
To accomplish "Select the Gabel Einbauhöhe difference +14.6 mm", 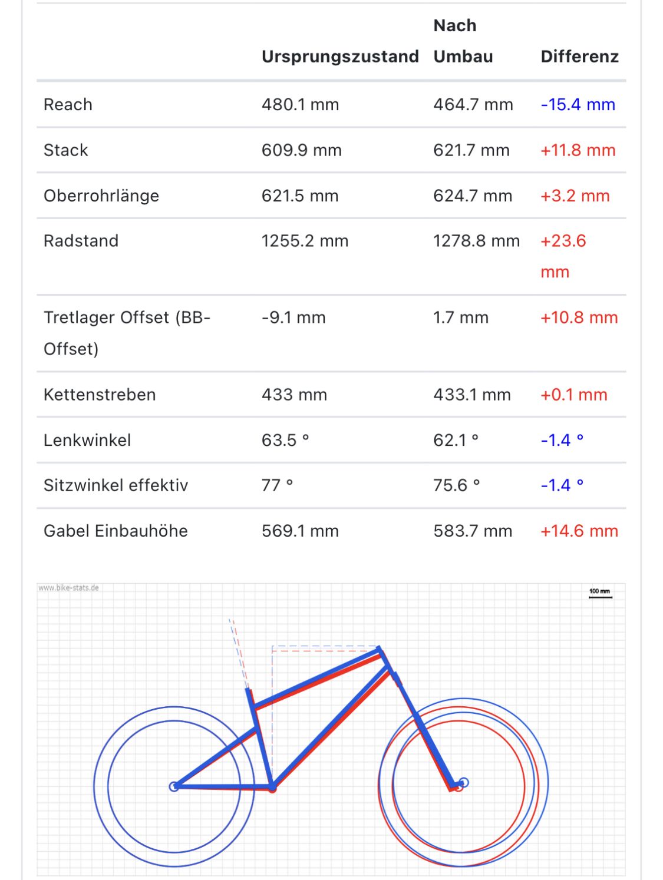I will (579, 531).
